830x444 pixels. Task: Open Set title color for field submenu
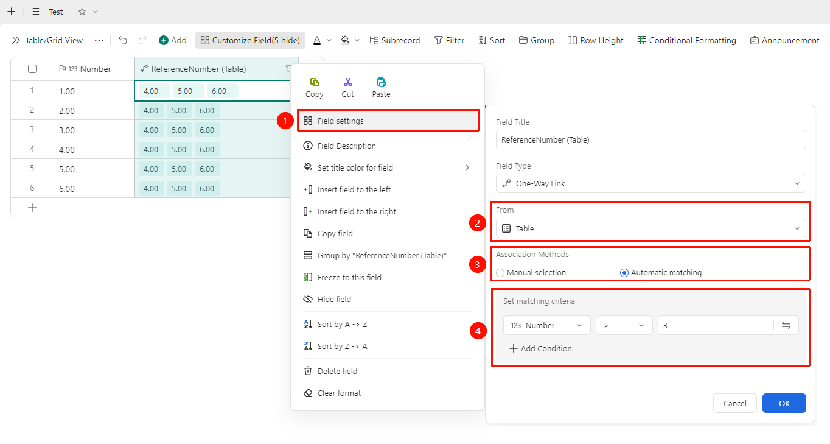coord(388,167)
